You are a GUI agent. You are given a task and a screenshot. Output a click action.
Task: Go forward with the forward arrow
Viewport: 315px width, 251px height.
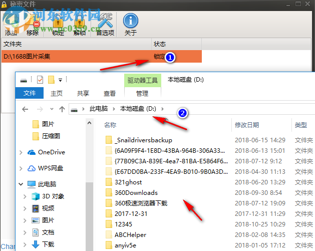pos(40,109)
